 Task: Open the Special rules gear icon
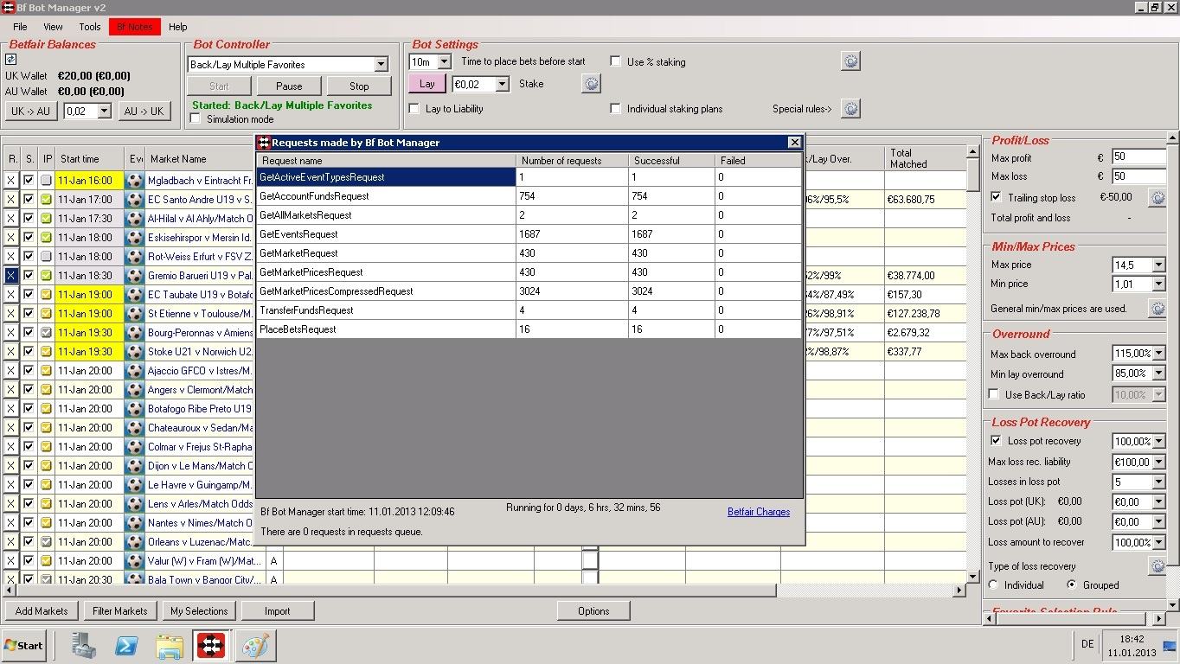[850, 108]
